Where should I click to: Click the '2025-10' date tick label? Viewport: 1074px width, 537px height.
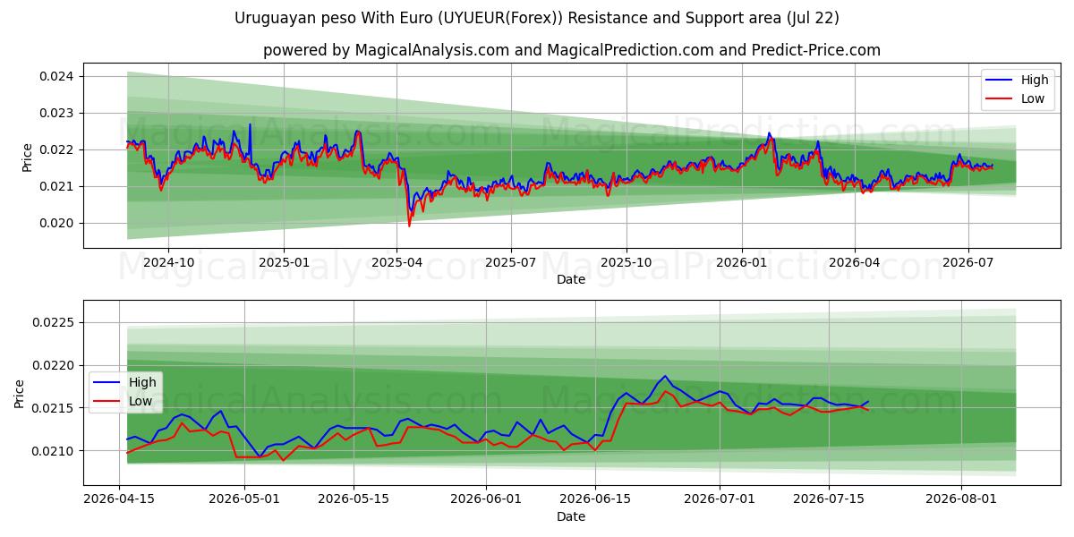coord(626,262)
